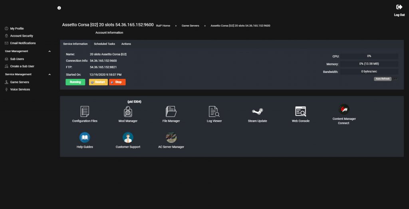Switch to the Service Information tab
Image resolution: width=409 pixels, height=209 pixels.
(x=75, y=44)
